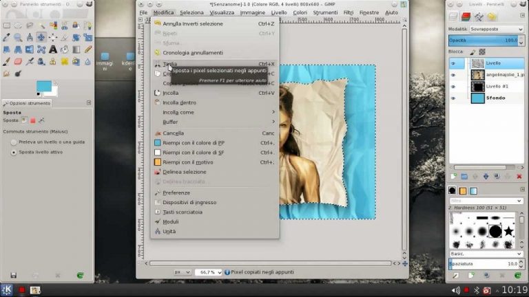Select the Text tool
529x297 pixels.
53,49
